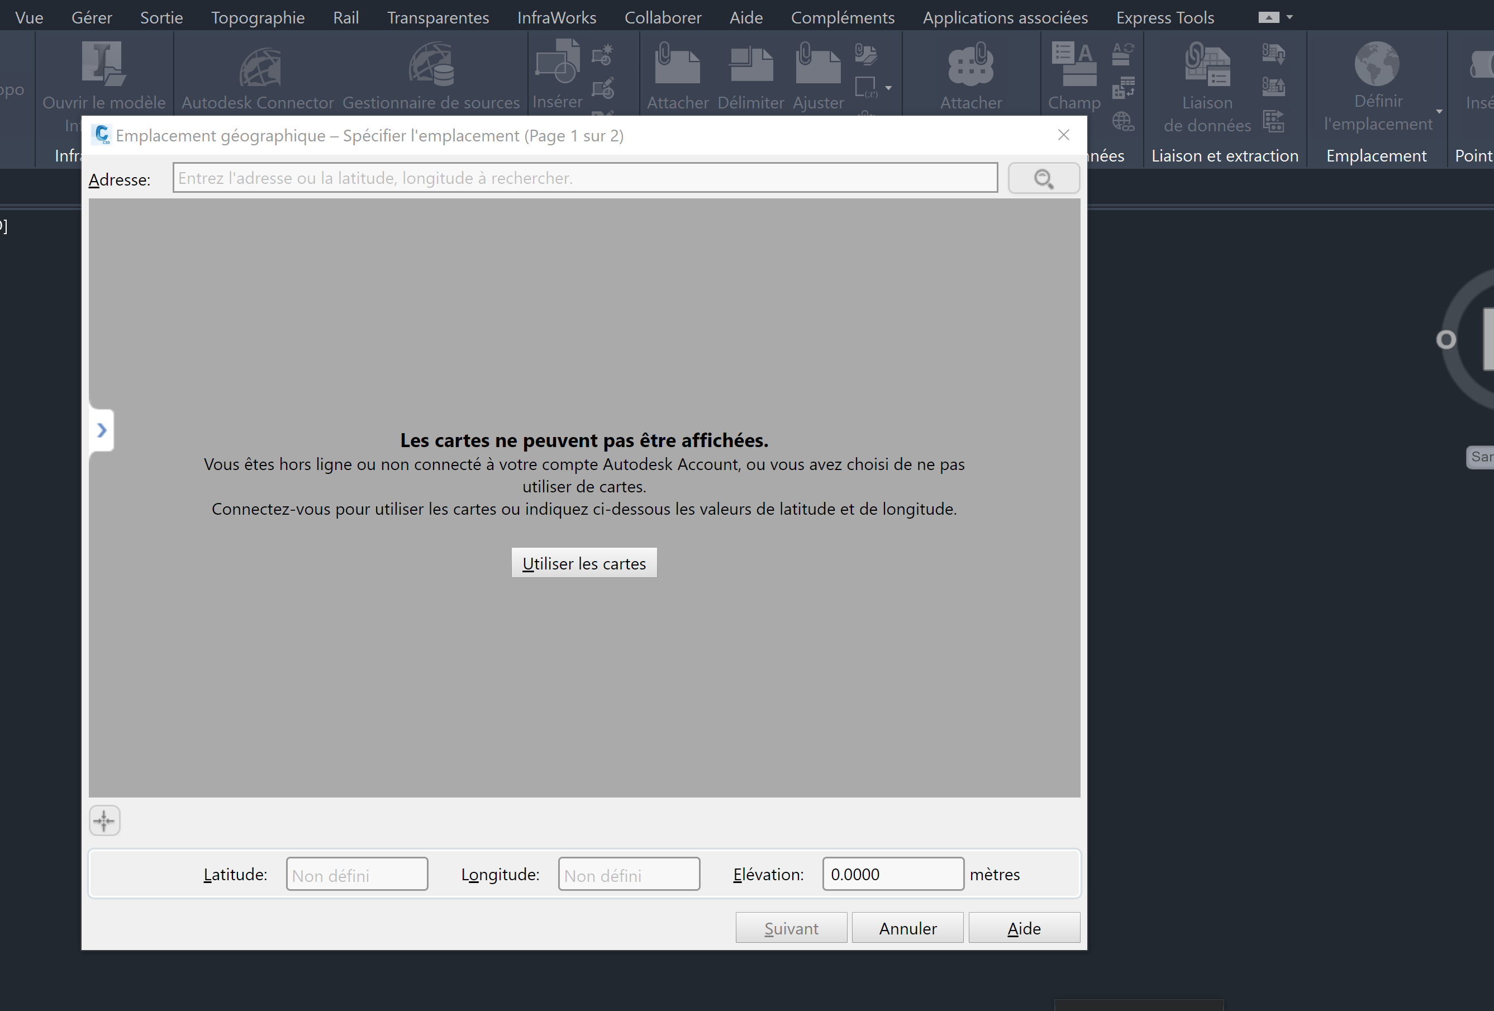Click Définir l'emplacement globe icon
Image resolution: width=1494 pixels, height=1011 pixels.
click(1376, 64)
